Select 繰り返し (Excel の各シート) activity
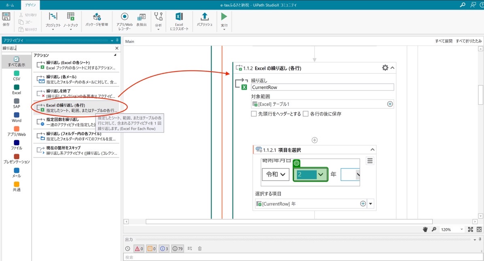 click(76, 65)
